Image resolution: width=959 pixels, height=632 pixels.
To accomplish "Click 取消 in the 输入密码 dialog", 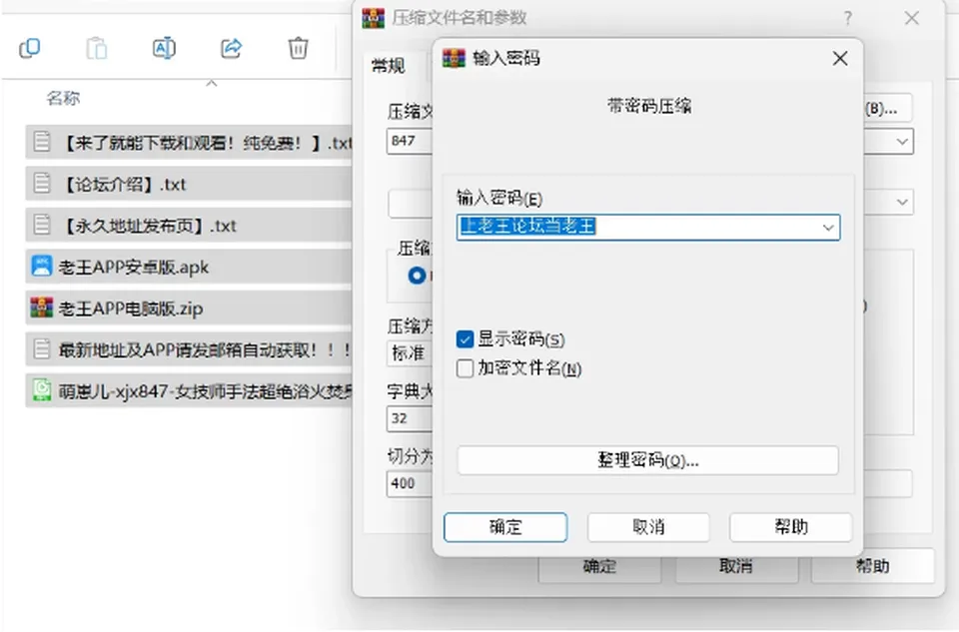I will click(648, 527).
